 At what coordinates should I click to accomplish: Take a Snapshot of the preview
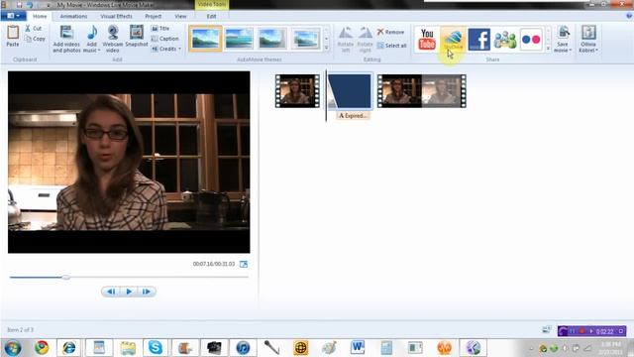click(137, 36)
